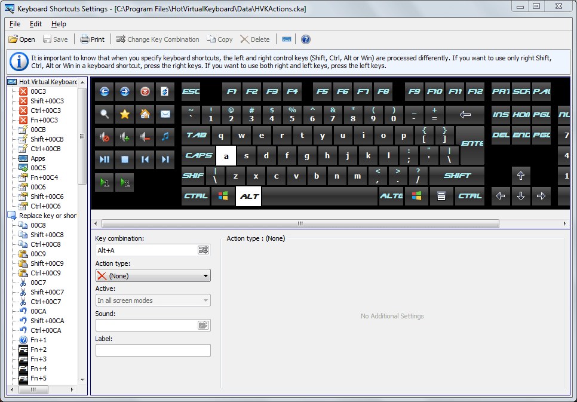
Task: Click the Label text field
Action: click(x=153, y=350)
